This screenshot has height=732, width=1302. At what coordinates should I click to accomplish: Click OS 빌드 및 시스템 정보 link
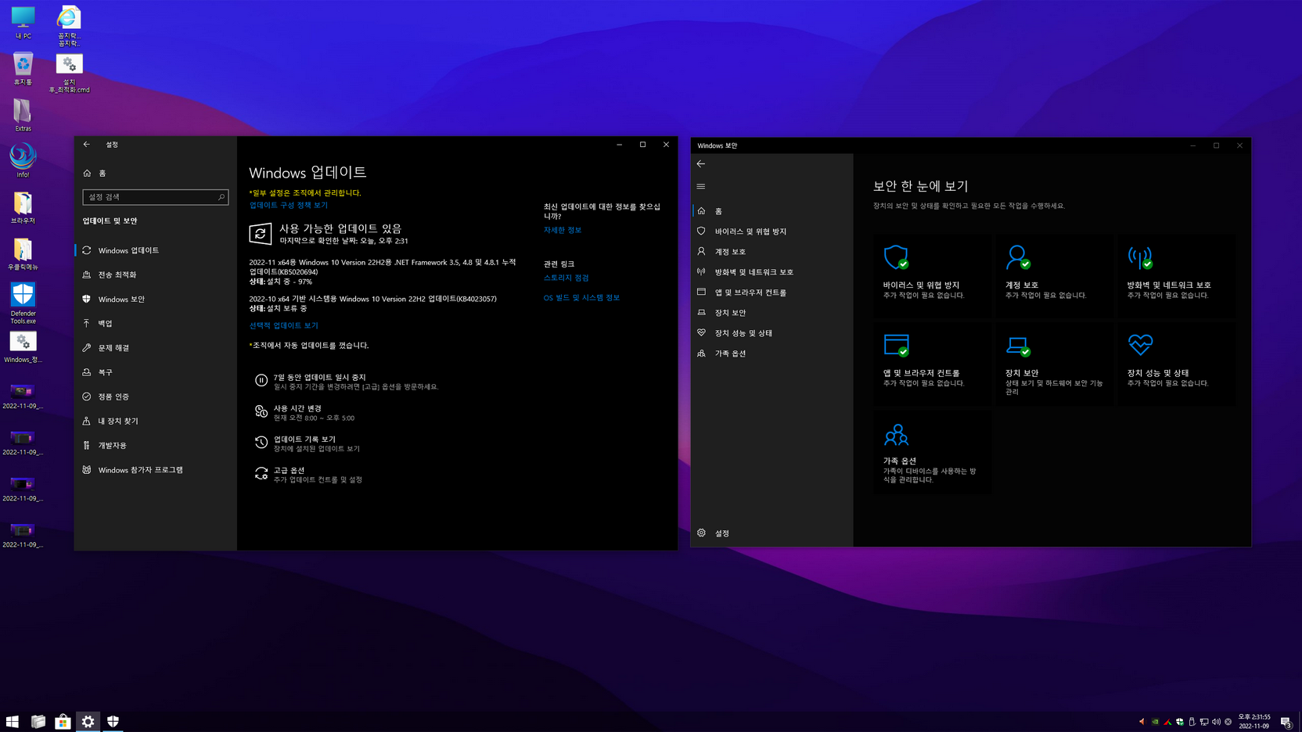[x=581, y=298]
